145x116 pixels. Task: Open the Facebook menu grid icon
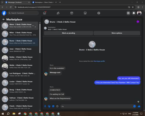[128, 13]
